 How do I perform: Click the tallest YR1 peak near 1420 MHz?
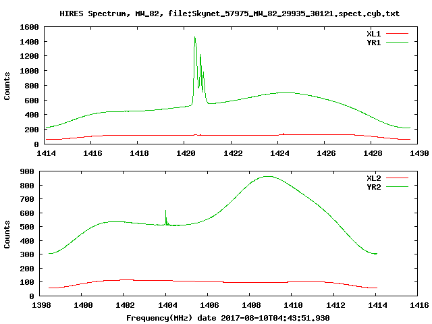tap(195, 38)
